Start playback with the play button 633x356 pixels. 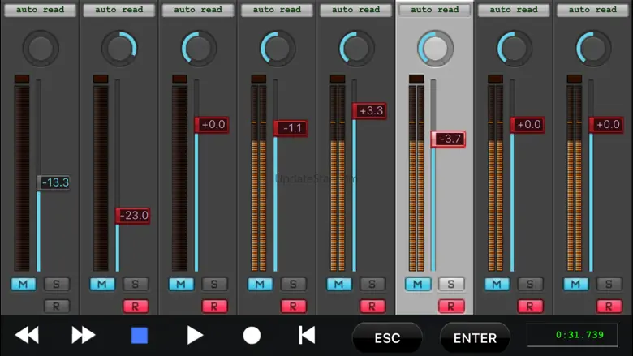tap(195, 335)
